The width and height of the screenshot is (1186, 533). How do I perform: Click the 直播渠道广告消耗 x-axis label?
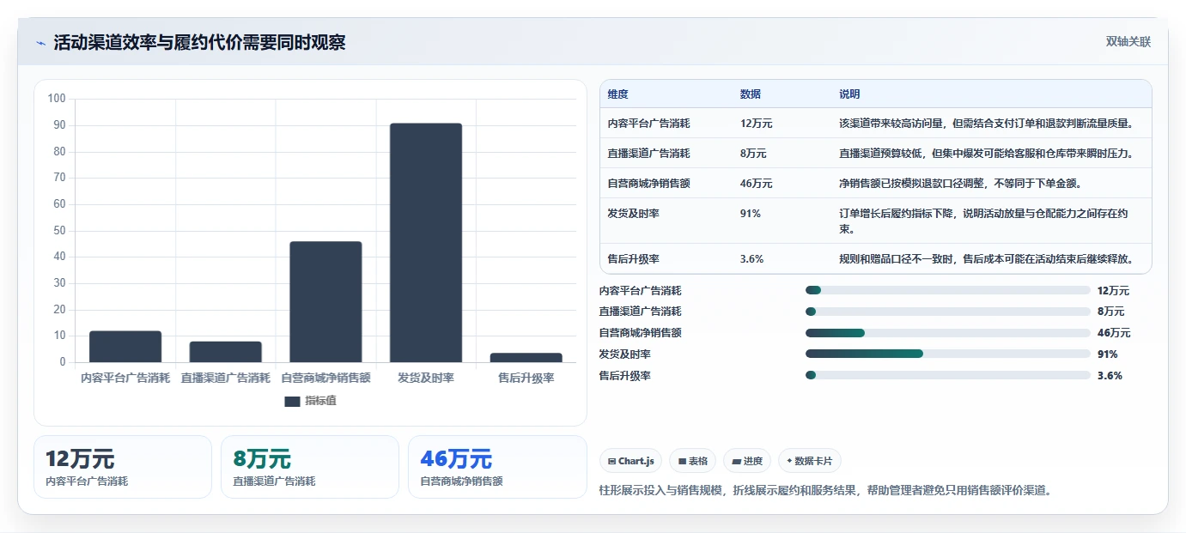pyautogui.click(x=226, y=378)
